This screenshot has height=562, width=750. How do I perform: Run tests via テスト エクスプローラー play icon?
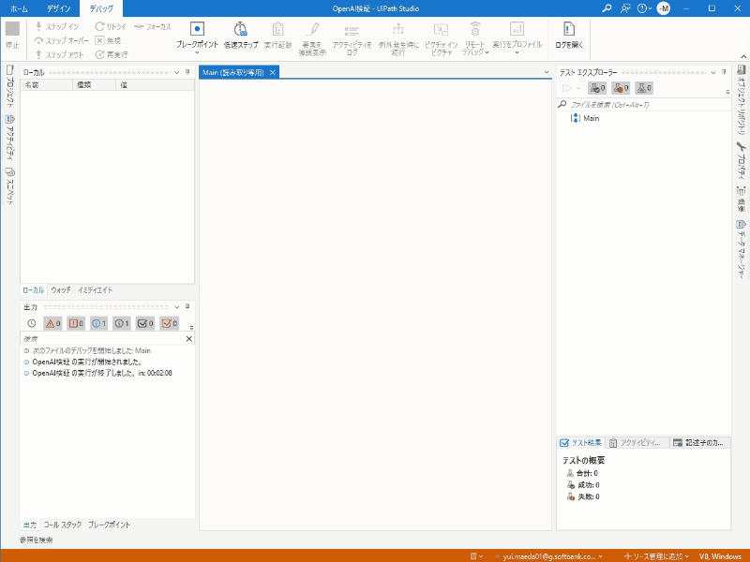pos(567,88)
